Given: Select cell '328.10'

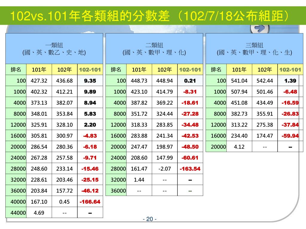Looking at the screenshot, I should [65, 125].
